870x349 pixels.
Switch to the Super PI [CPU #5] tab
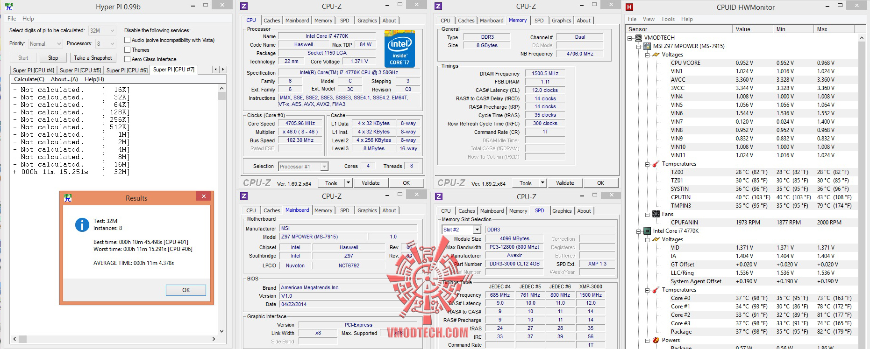80,70
